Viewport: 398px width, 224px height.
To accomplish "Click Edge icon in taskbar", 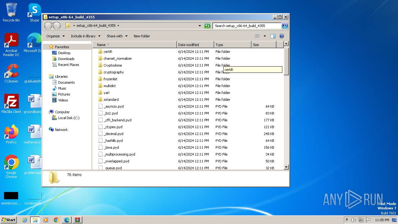I will click(67, 220).
